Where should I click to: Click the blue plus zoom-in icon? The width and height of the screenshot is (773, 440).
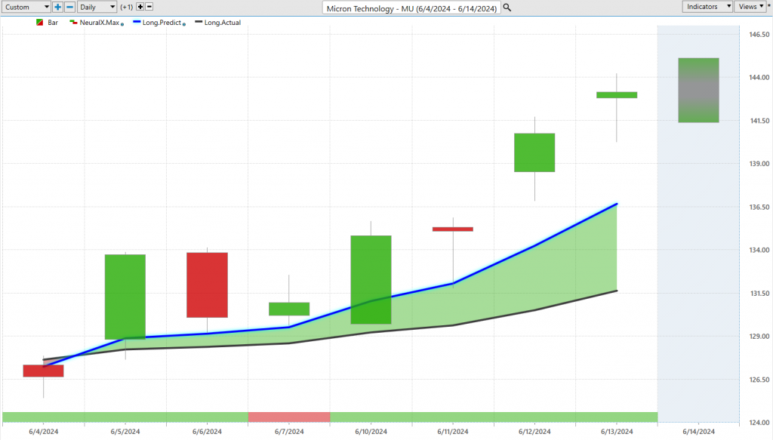(58, 7)
